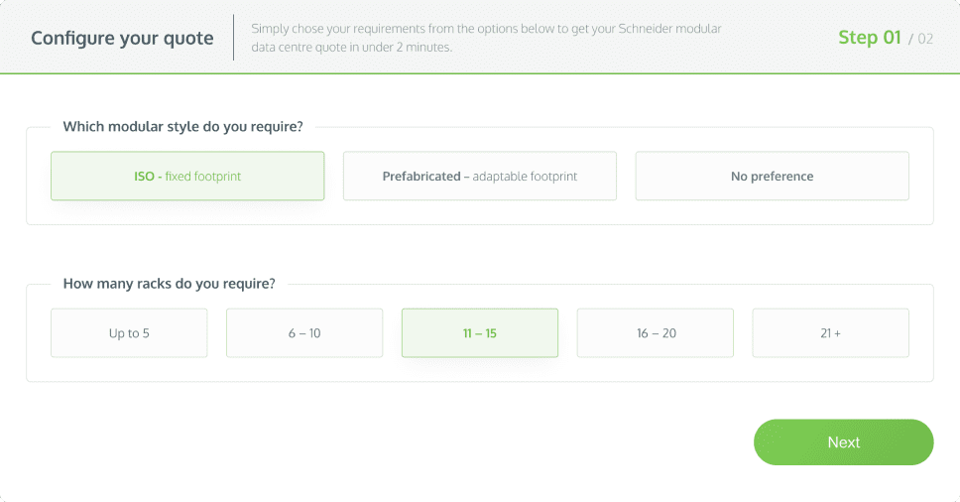Click the vertical divider beside the heading

[x=233, y=38]
